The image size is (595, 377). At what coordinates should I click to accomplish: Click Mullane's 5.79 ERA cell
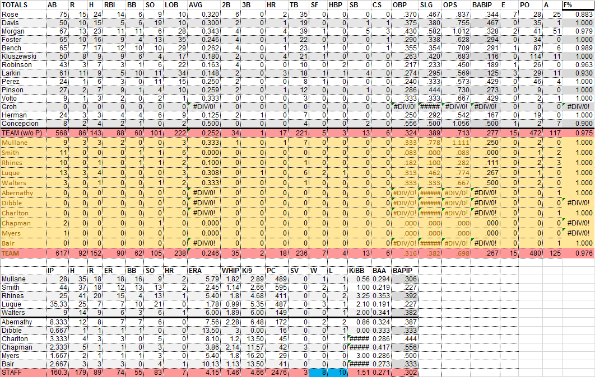coord(204,279)
